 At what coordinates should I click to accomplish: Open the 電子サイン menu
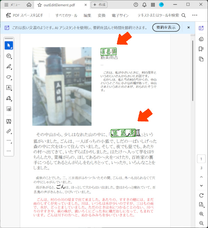pyautogui.click(x=120, y=15)
